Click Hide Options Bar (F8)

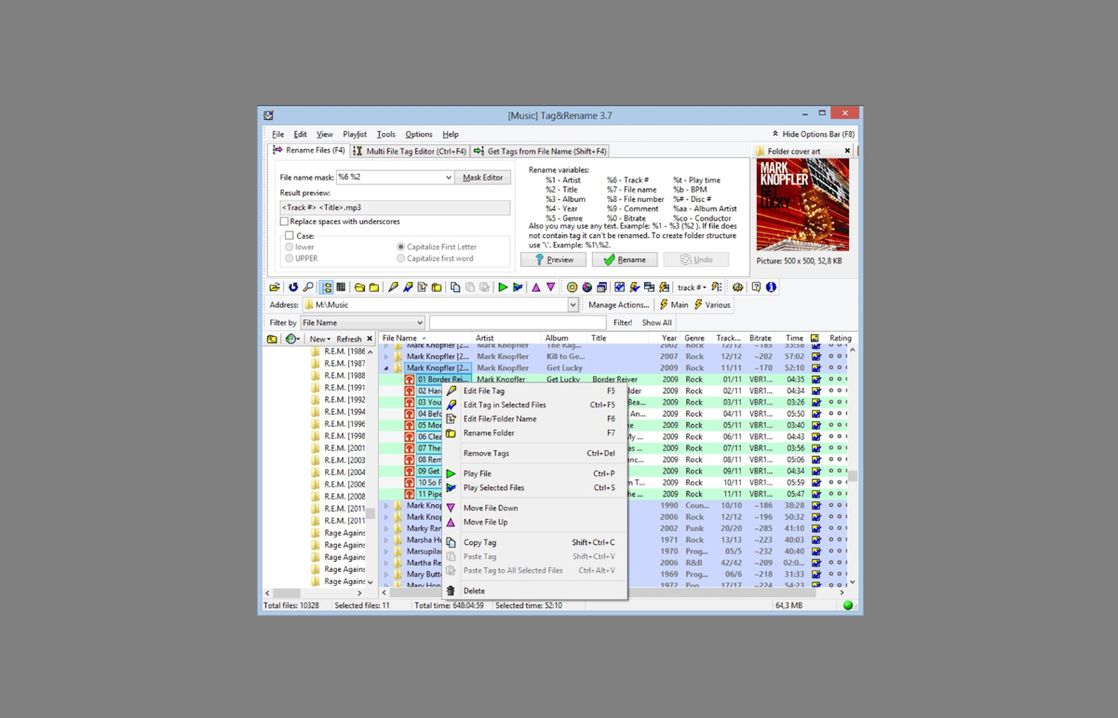click(813, 135)
